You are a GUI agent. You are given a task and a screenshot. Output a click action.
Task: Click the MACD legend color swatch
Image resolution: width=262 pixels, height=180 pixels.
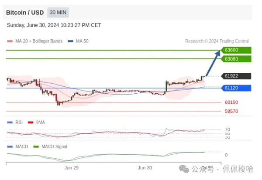coord(10,146)
